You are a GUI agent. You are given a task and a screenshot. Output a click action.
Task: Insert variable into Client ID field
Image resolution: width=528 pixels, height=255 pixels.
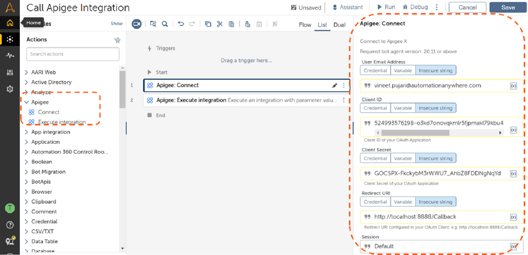[513, 130]
